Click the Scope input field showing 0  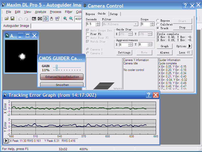pos(145,24)
